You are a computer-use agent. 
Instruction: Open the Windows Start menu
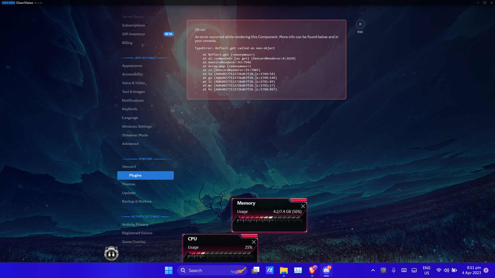[169, 270]
